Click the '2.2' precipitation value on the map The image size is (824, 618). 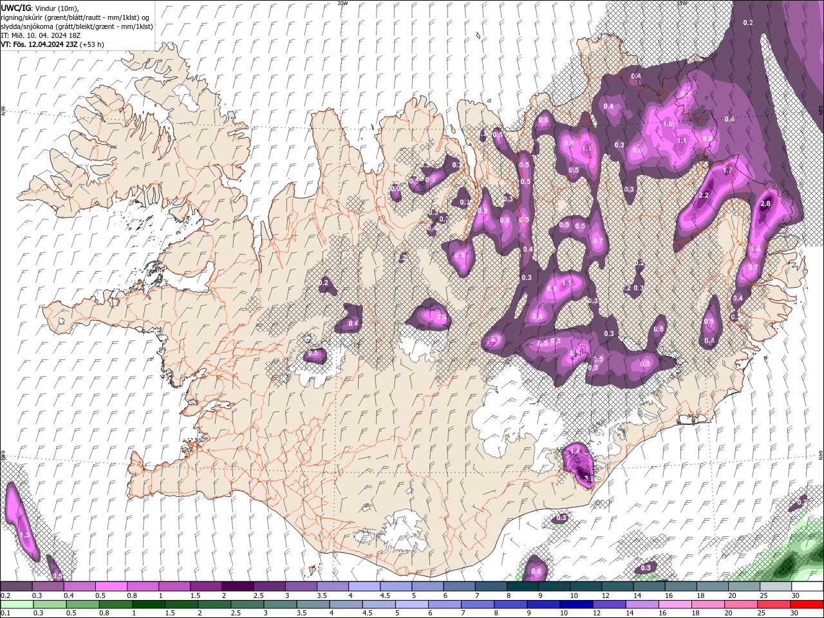(x=704, y=195)
